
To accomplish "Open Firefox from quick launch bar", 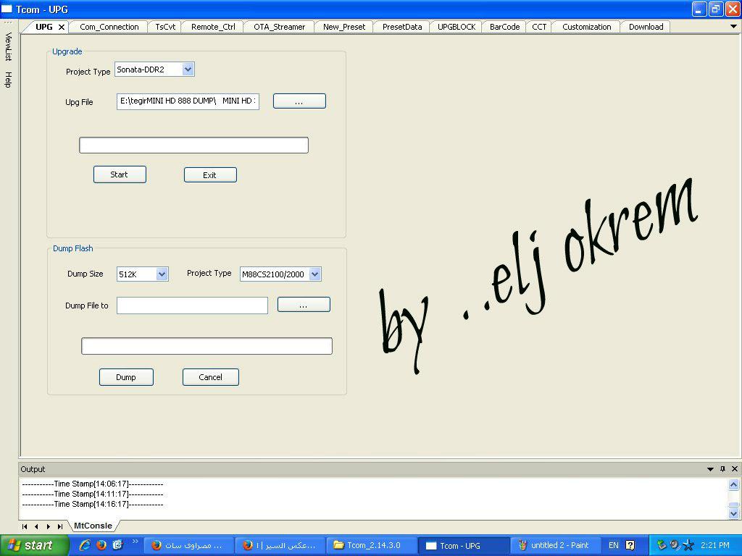I will pos(101,544).
